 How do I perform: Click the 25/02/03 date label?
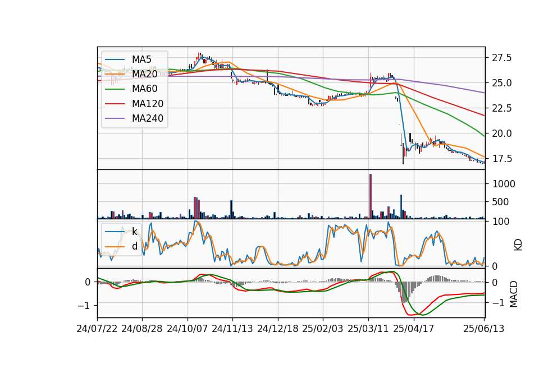(x=323, y=329)
